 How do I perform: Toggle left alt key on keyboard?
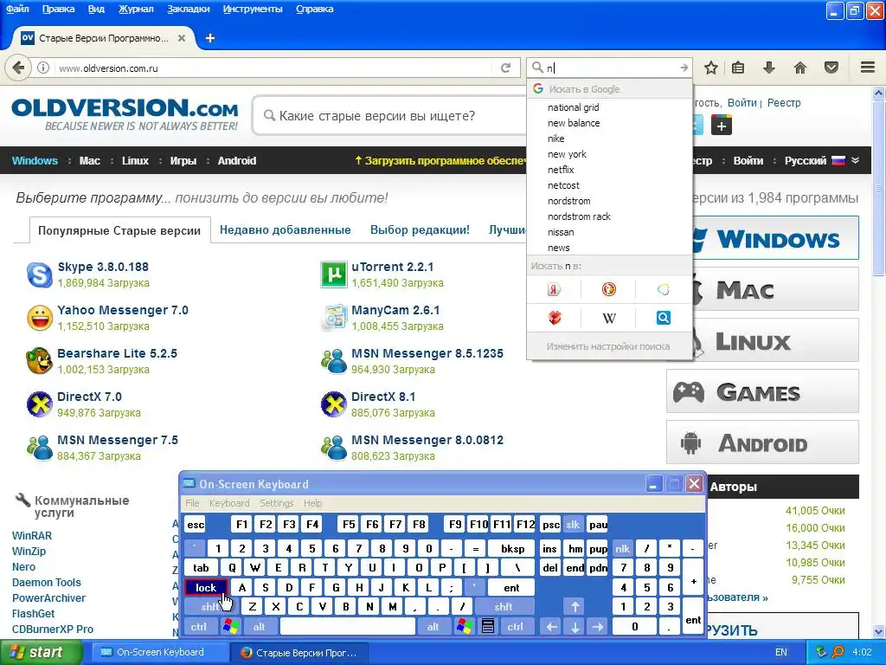click(260, 627)
